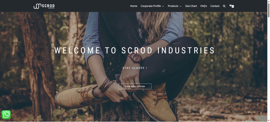Viewport: 270px width, 122px height.
Task: Click the Scrod Industries logo
Action: click(44, 6)
